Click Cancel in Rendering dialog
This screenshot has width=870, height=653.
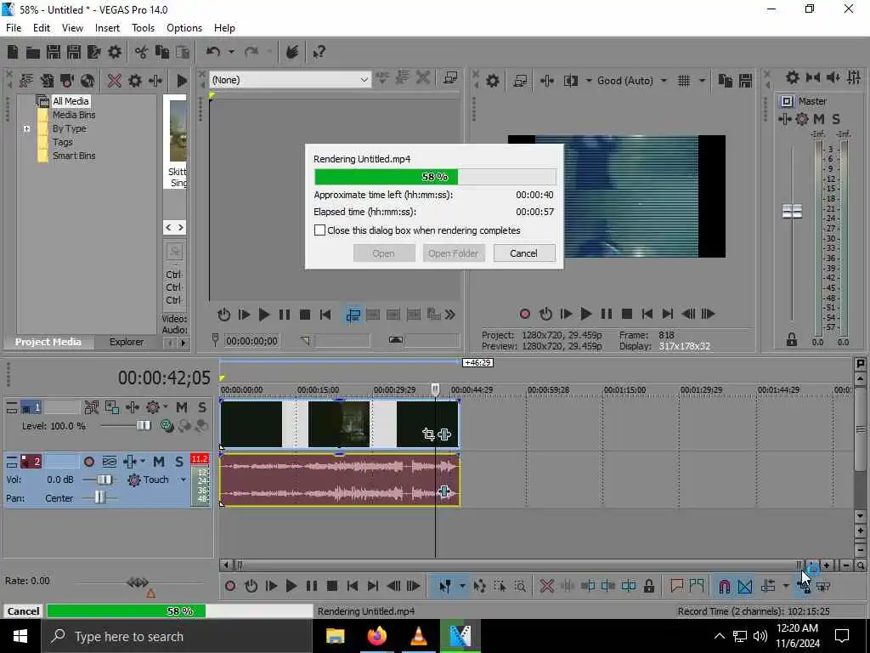point(523,253)
